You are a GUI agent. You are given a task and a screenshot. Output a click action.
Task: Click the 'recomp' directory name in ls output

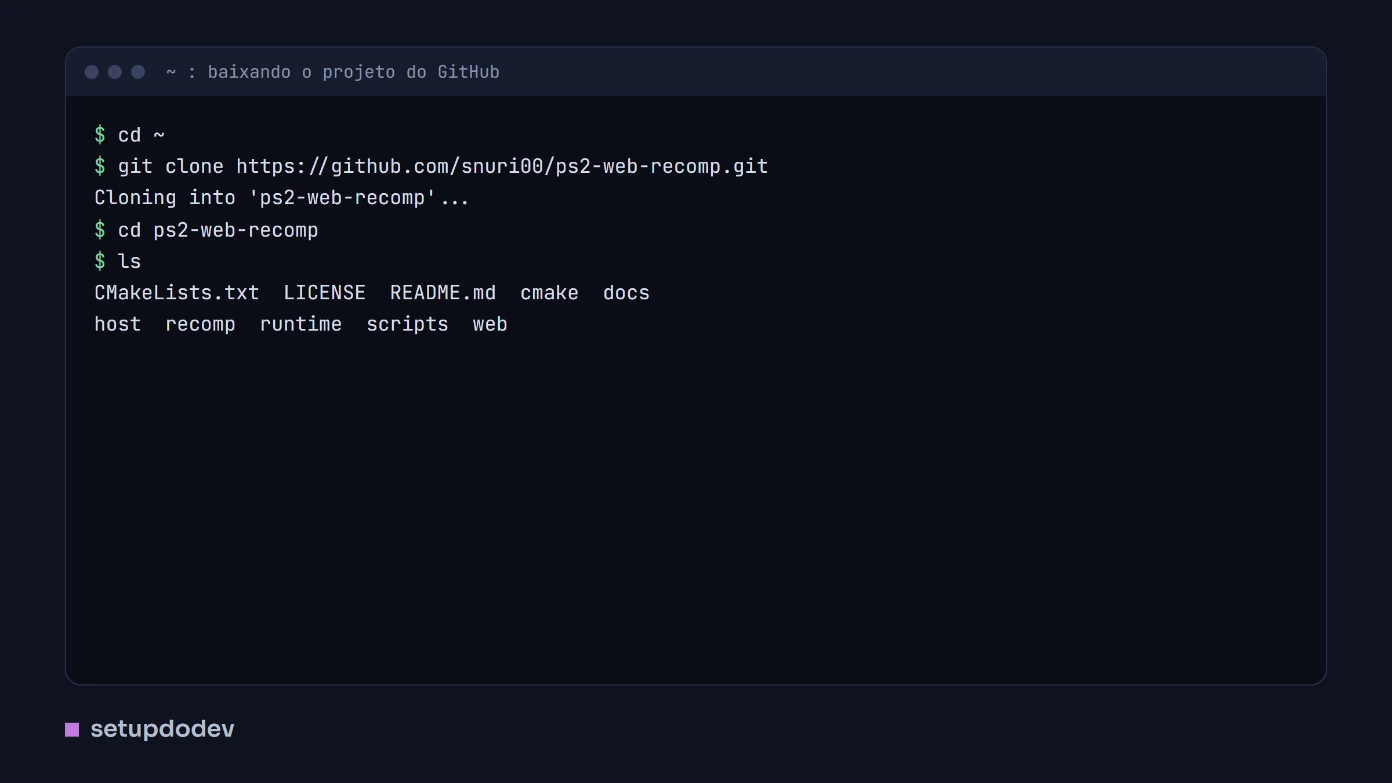coord(200,325)
